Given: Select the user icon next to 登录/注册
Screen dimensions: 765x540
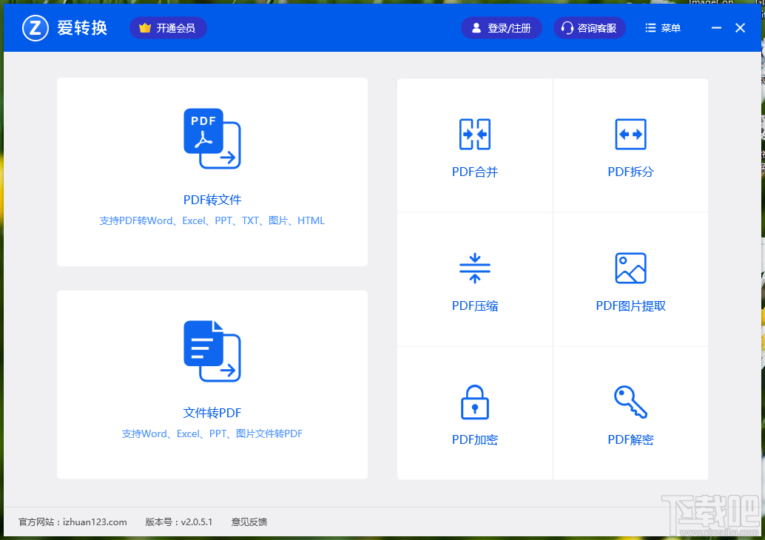Looking at the screenshot, I should (x=476, y=27).
